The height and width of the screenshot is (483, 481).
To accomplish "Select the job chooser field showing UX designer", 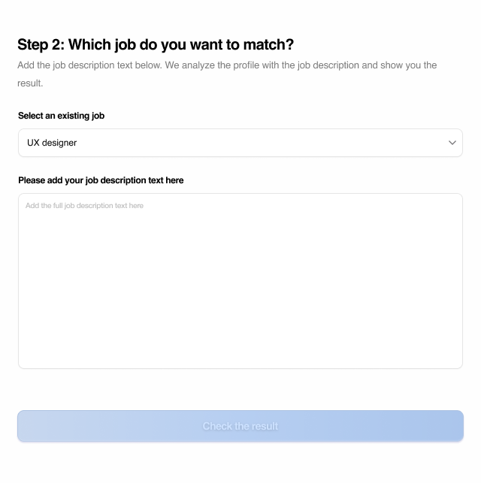I will [x=240, y=143].
